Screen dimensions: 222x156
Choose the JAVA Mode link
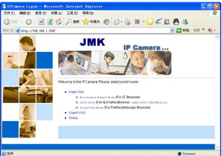point(87,102)
